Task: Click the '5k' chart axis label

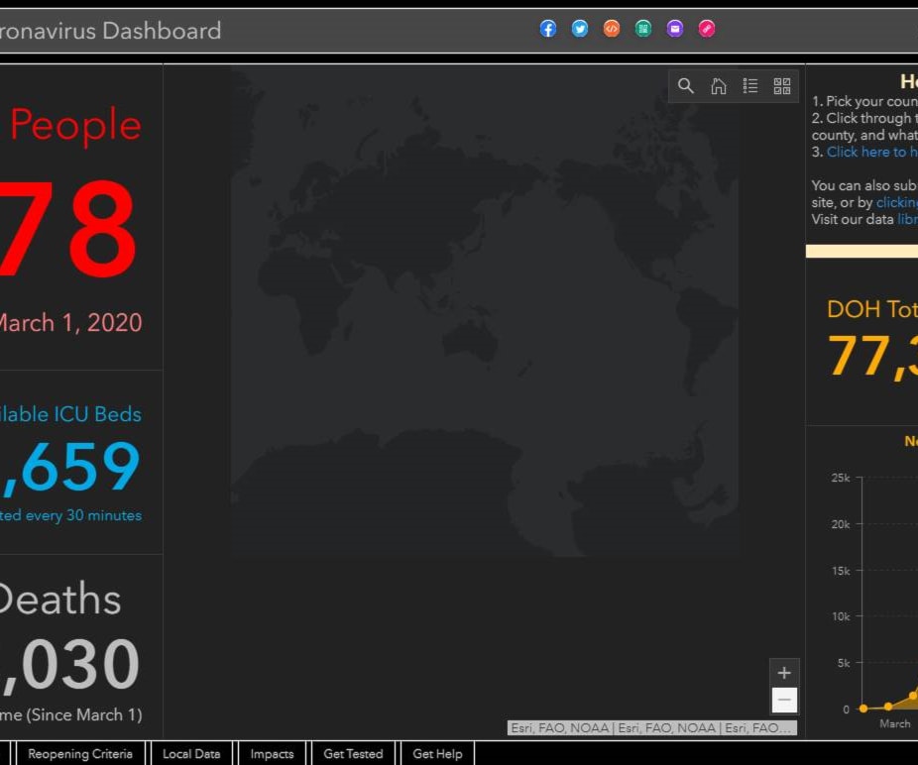Action: click(x=844, y=663)
